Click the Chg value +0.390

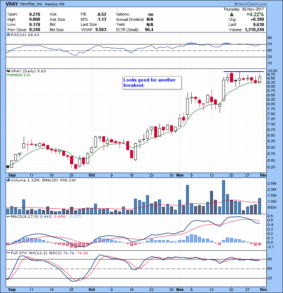[x=257, y=19]
